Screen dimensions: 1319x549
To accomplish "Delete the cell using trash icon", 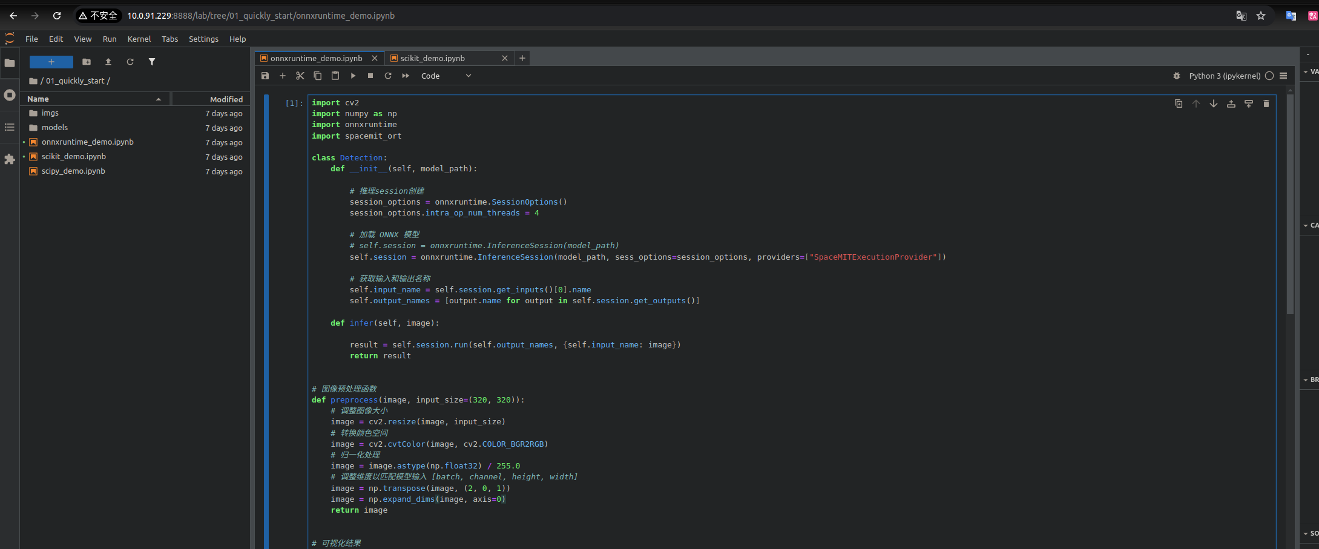I will (x=1266, y=104).
